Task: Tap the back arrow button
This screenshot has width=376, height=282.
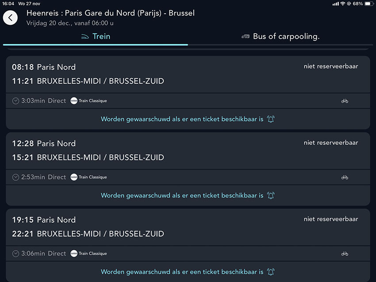Action: pyautogui.click(x=10, y=18)
